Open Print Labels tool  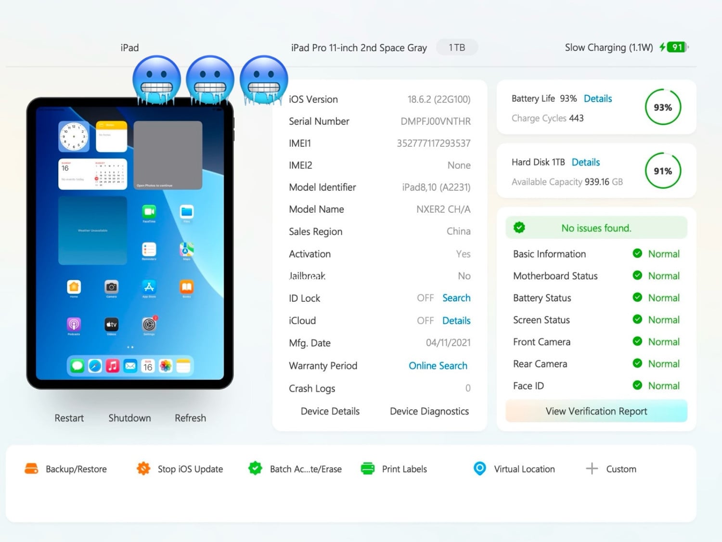click(394, 469)
